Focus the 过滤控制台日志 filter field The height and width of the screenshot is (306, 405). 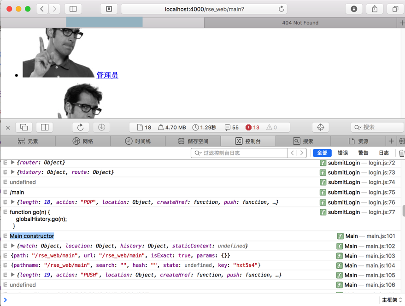pos(239,153)
